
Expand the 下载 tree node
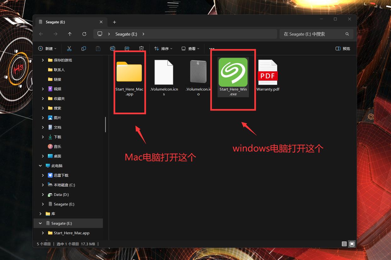click(x=43, y=137)
